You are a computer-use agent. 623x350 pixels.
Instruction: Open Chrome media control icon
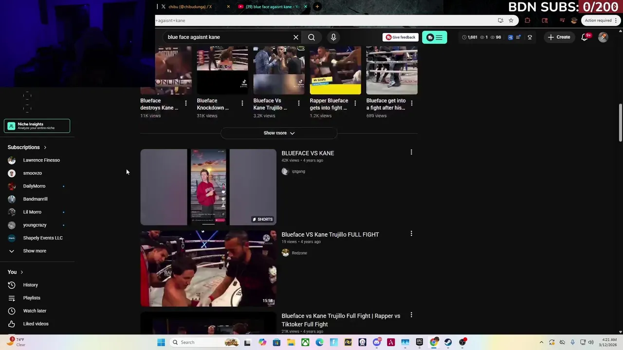(x=562, y=20)
